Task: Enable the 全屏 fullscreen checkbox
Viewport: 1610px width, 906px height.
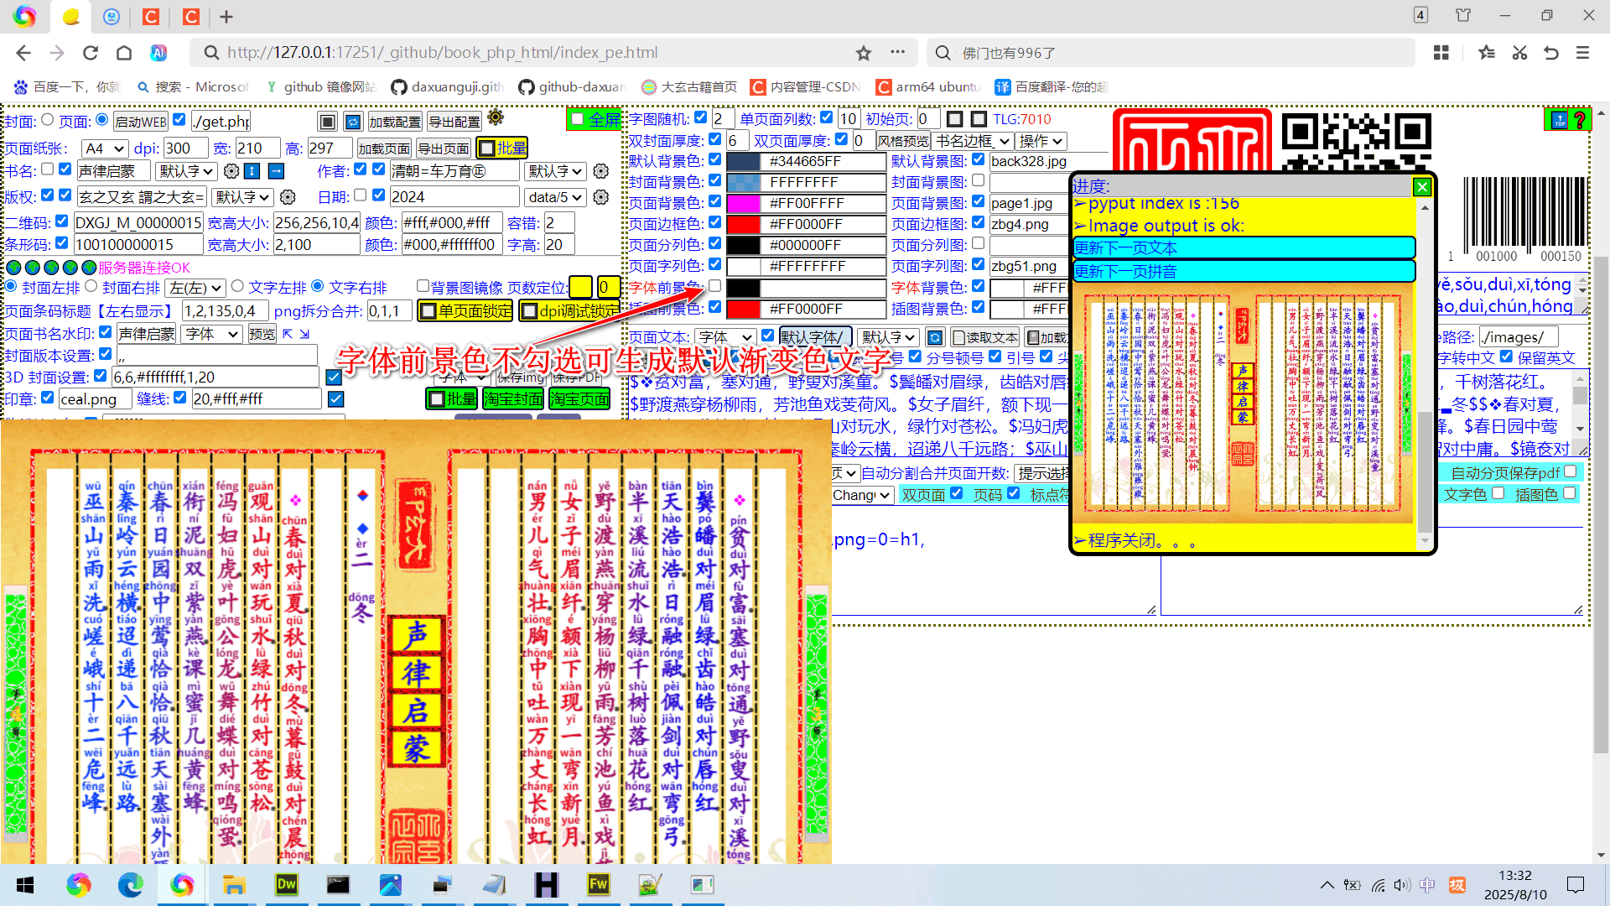Action: pyautogui.click(x=578, y=119)
